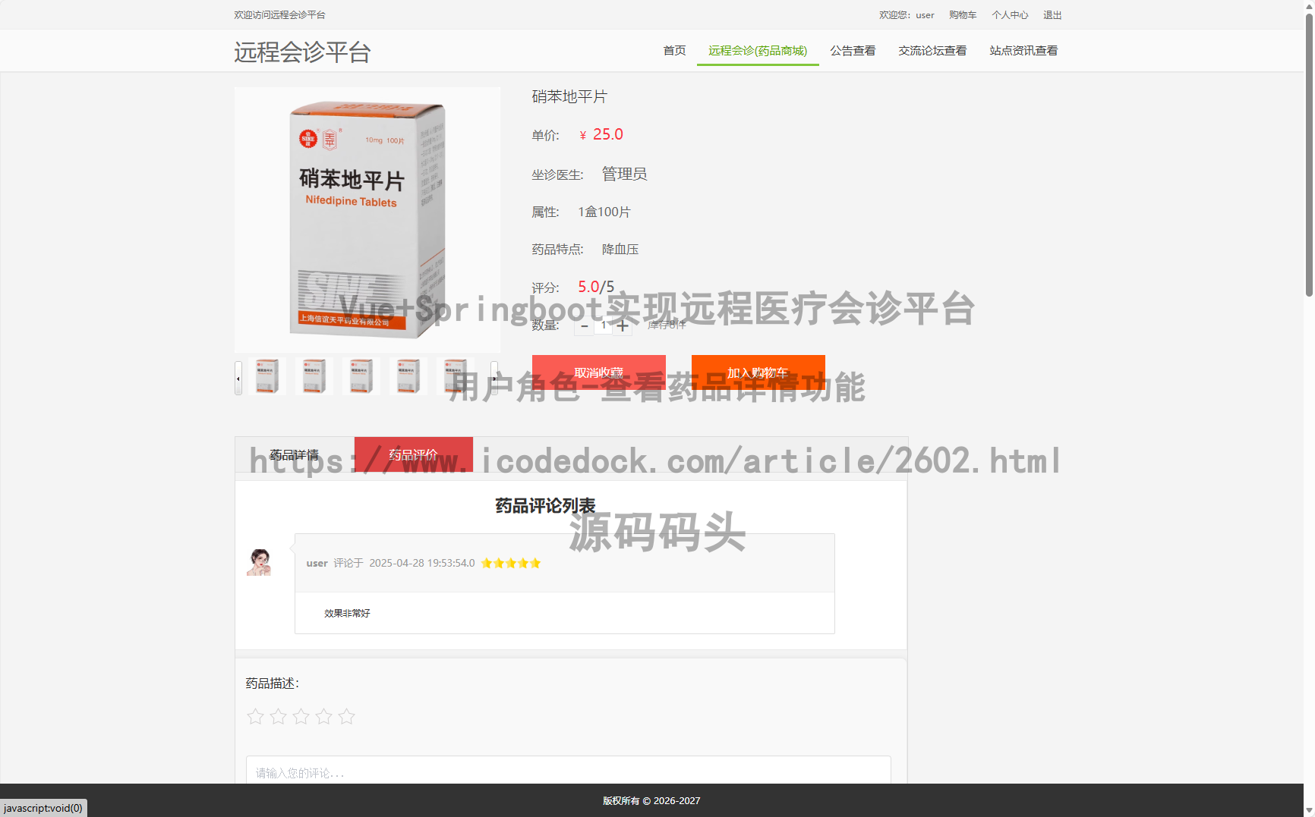Click the quantity decrease minus button
Image resolution: width=1315 pixels, height=817 pixels.
[x=584, y=325]
